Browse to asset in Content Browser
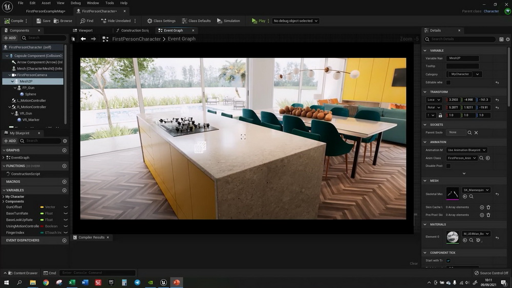The width and height of the screenshot is (512, 288). [x=62, y=21]
